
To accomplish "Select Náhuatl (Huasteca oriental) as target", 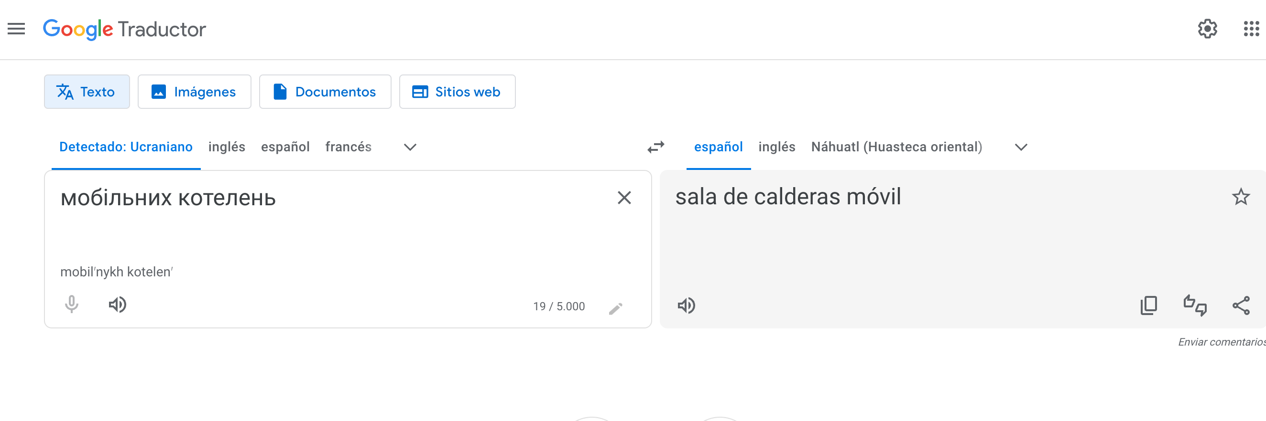I will 896,147.
